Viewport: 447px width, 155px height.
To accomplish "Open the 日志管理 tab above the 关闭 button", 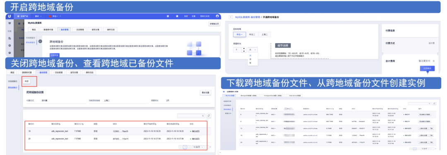I will click(x=58, y=73).
